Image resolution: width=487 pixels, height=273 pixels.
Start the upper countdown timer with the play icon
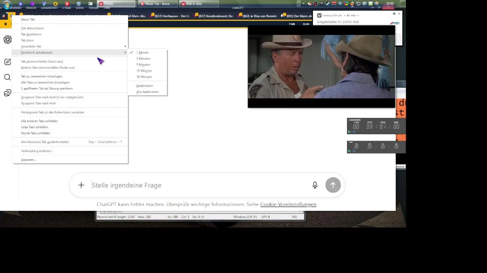click(x=349, y=132)
